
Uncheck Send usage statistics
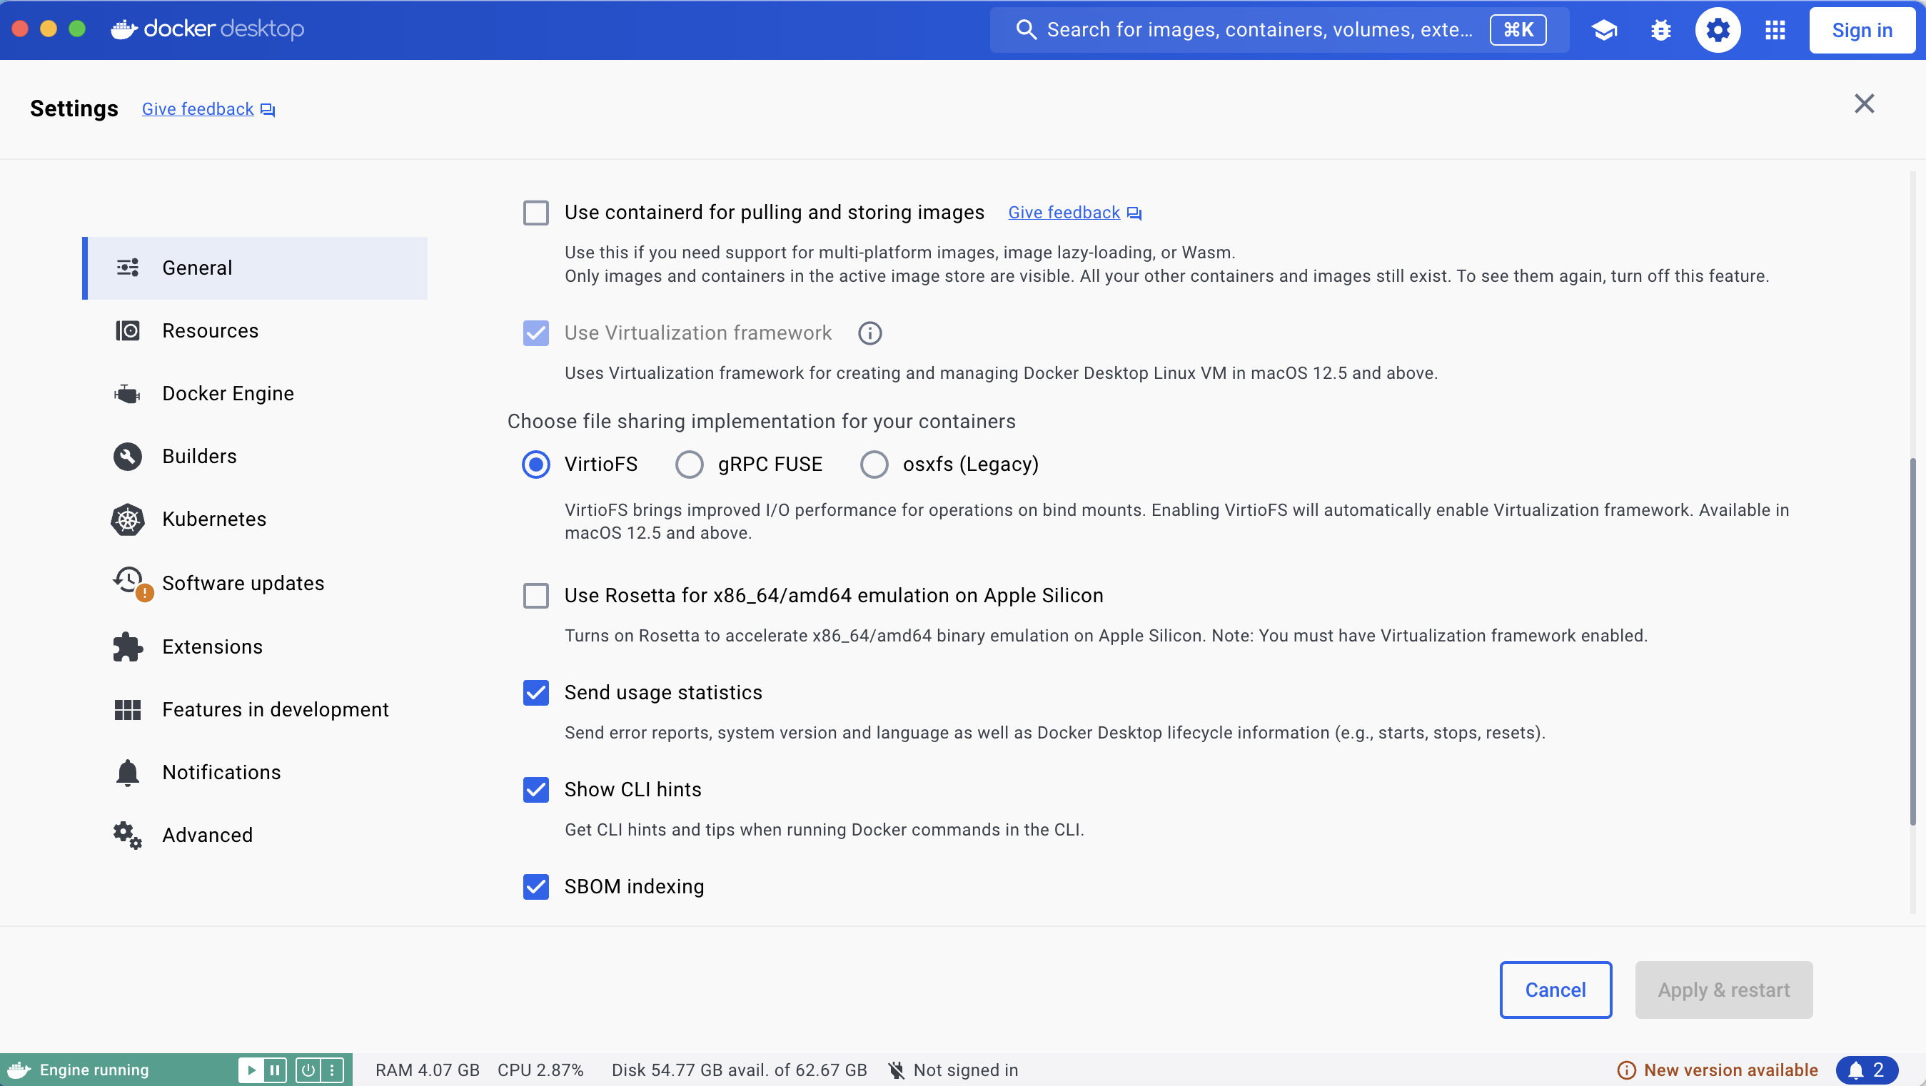[x=535, y=693]
